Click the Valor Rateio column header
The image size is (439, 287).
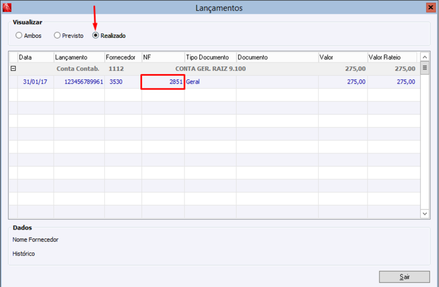pyautogui.click(x=392, y=58)
